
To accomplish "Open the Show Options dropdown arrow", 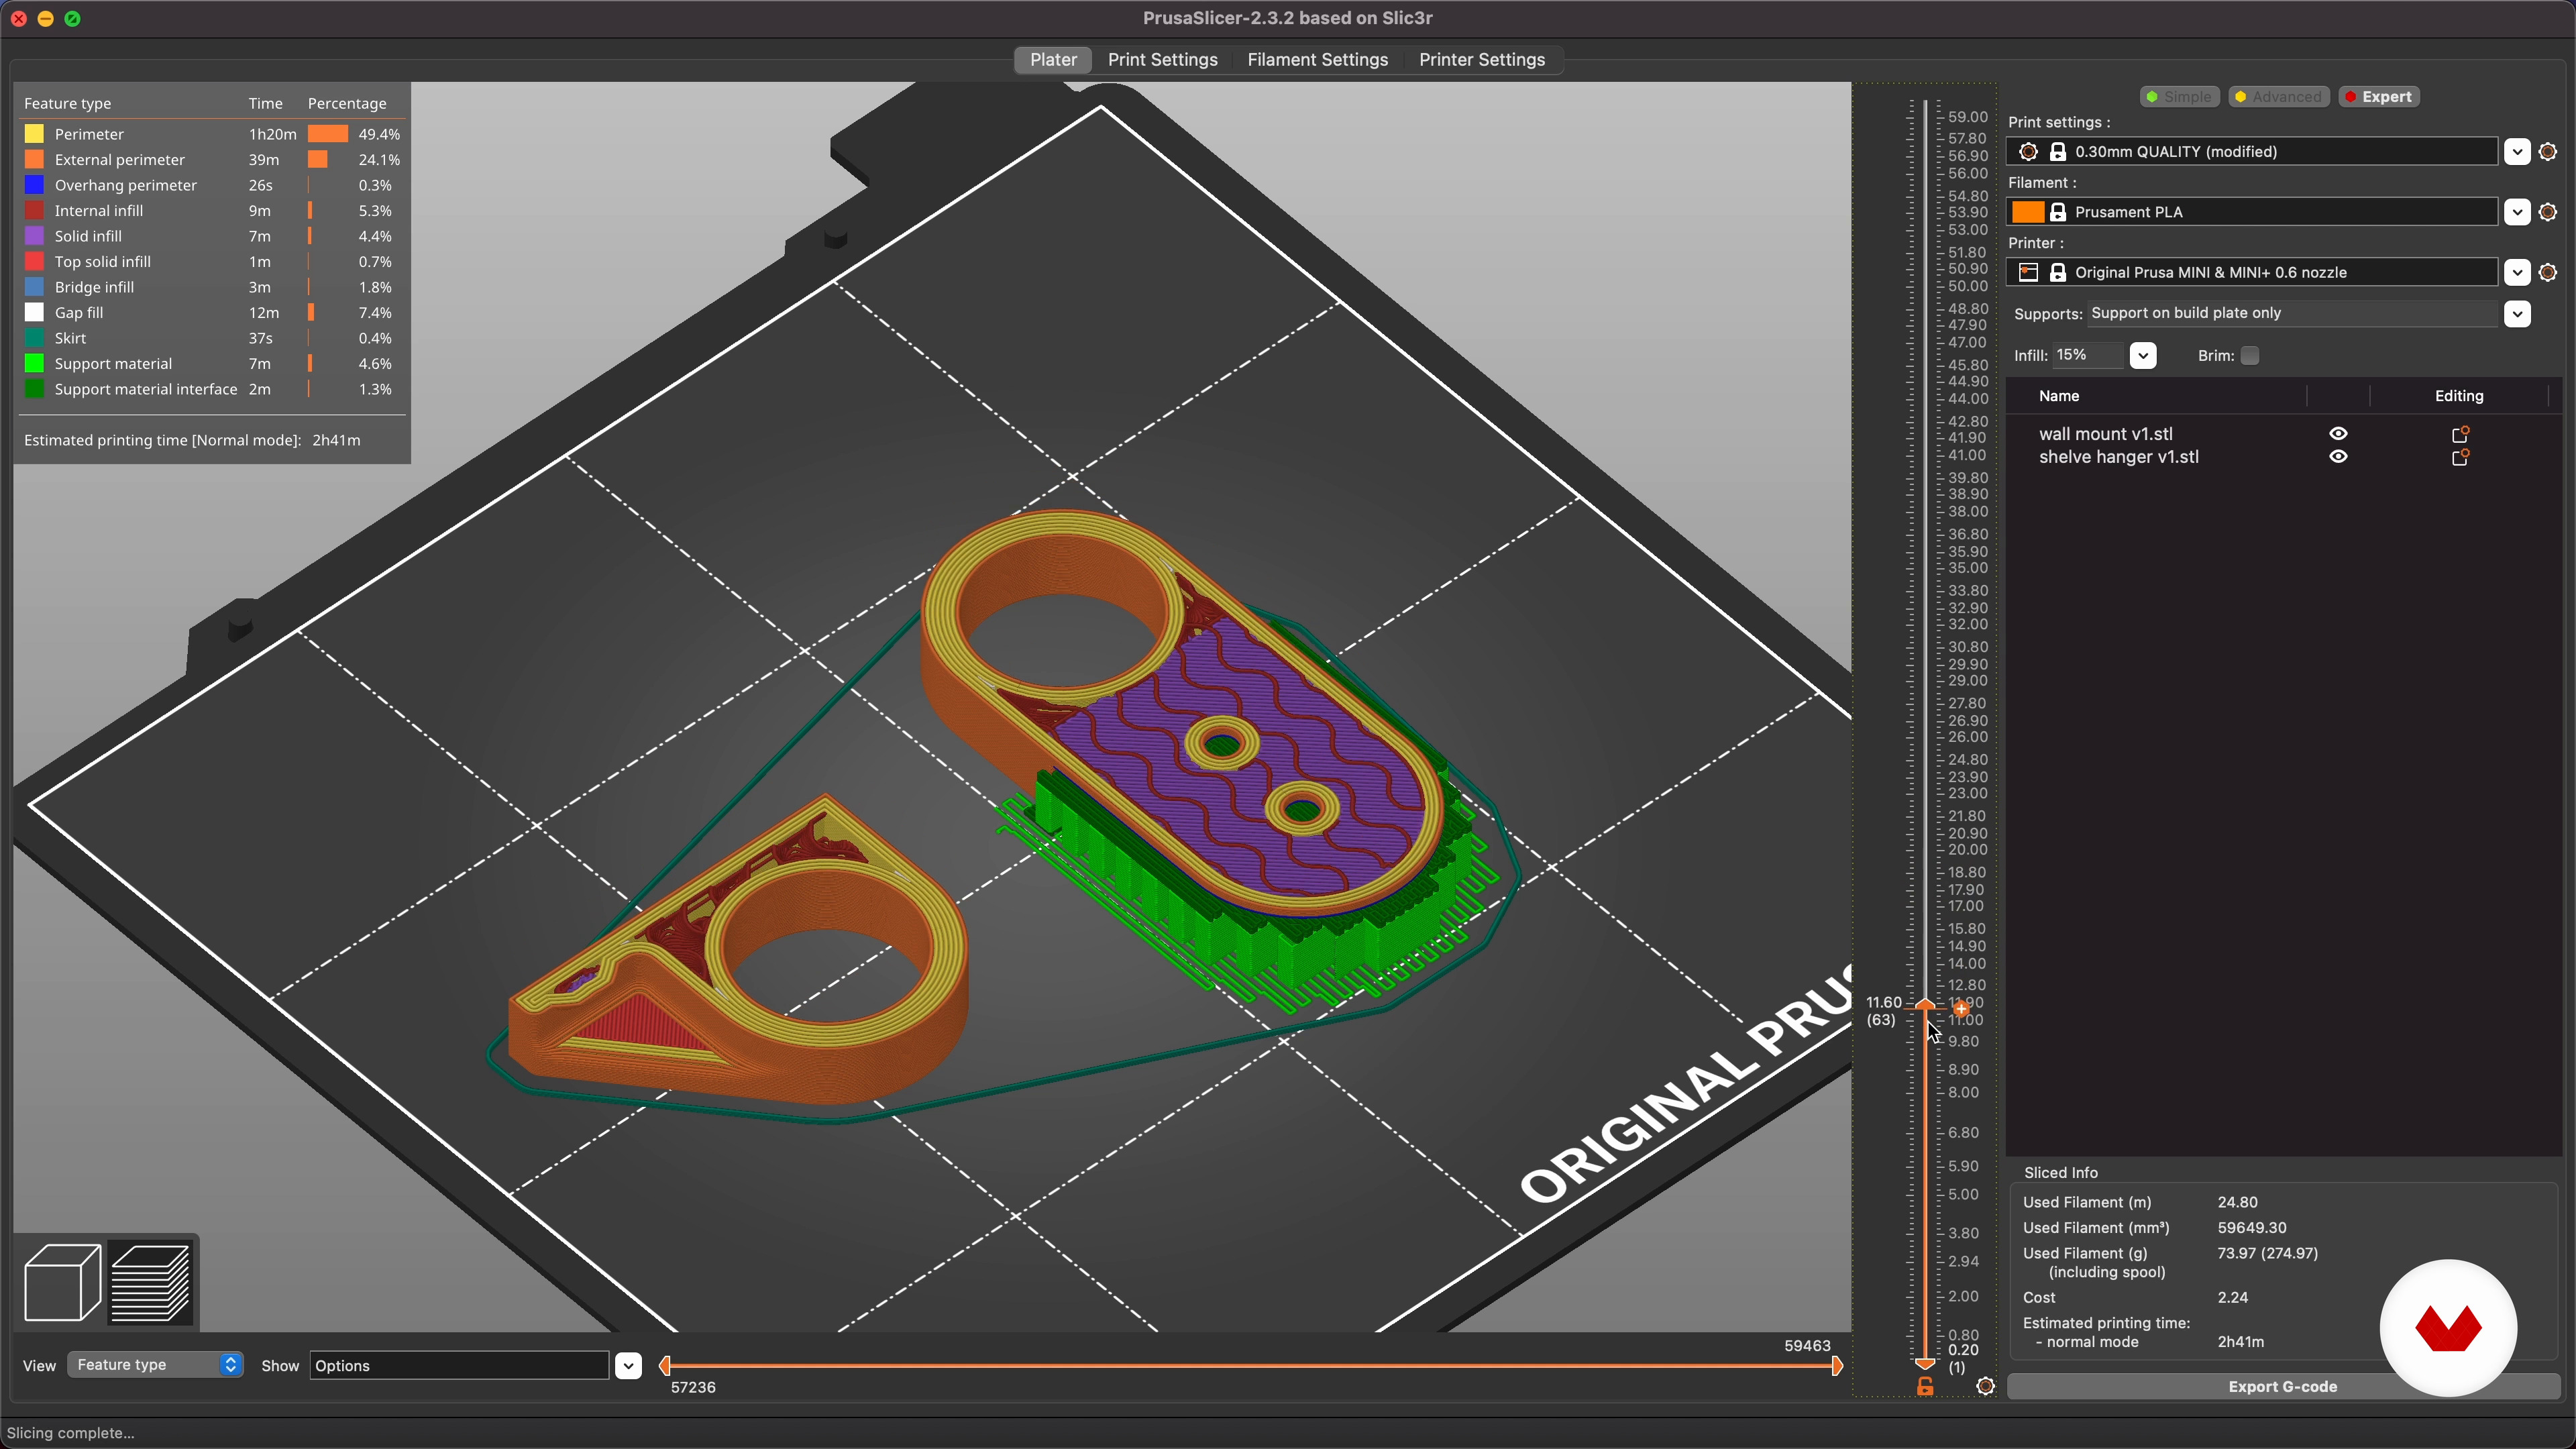I will coord(628,1366).
